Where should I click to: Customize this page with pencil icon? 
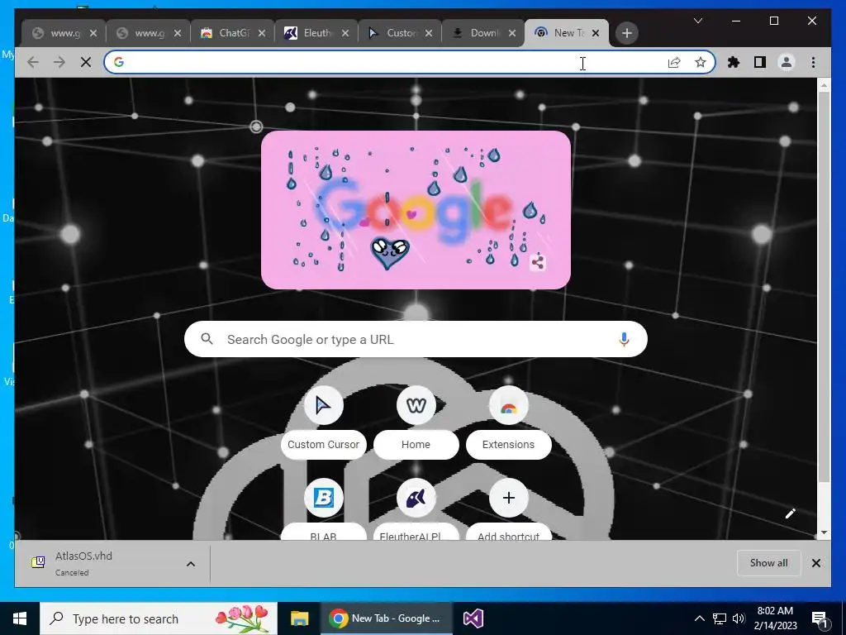pos(791,513)
